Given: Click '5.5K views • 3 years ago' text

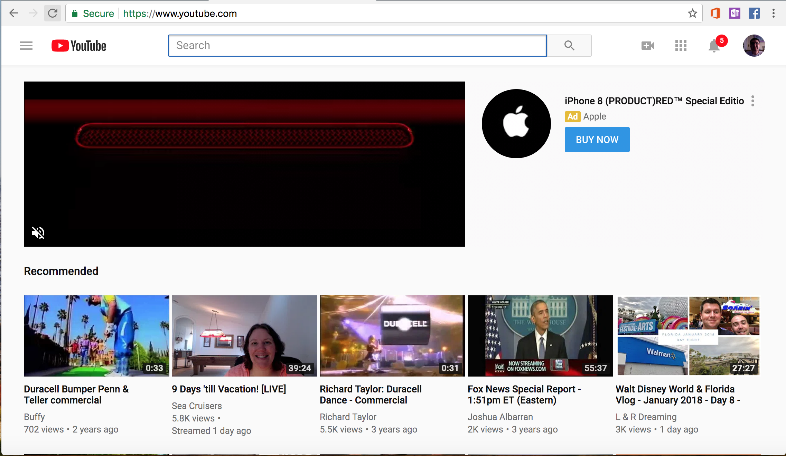Looking at the screenshot, I should click(368, 429).
